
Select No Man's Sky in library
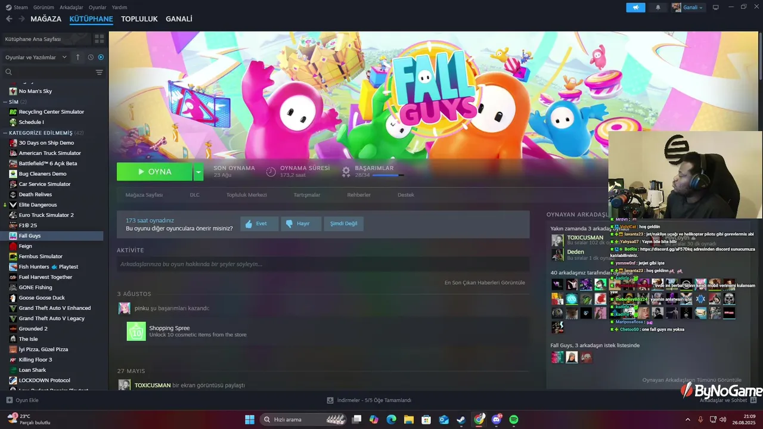[35, 91]
